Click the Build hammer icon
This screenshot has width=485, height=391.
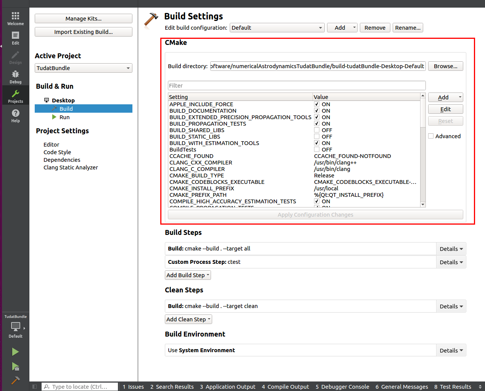pos(15,380)
